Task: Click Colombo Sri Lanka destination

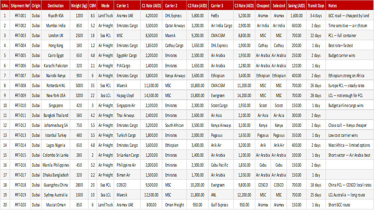Action: pos(56,155)
